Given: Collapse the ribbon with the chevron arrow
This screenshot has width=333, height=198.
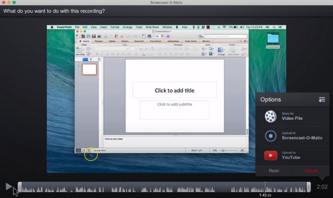Looking at the screenshot, I should point(240,41).
